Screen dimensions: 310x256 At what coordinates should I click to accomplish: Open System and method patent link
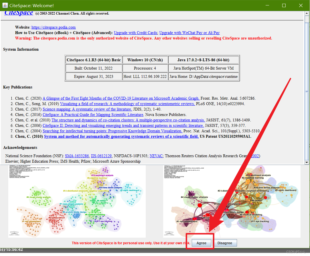[121, 137]
